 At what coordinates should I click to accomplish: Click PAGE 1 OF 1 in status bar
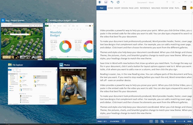[102, 121]
